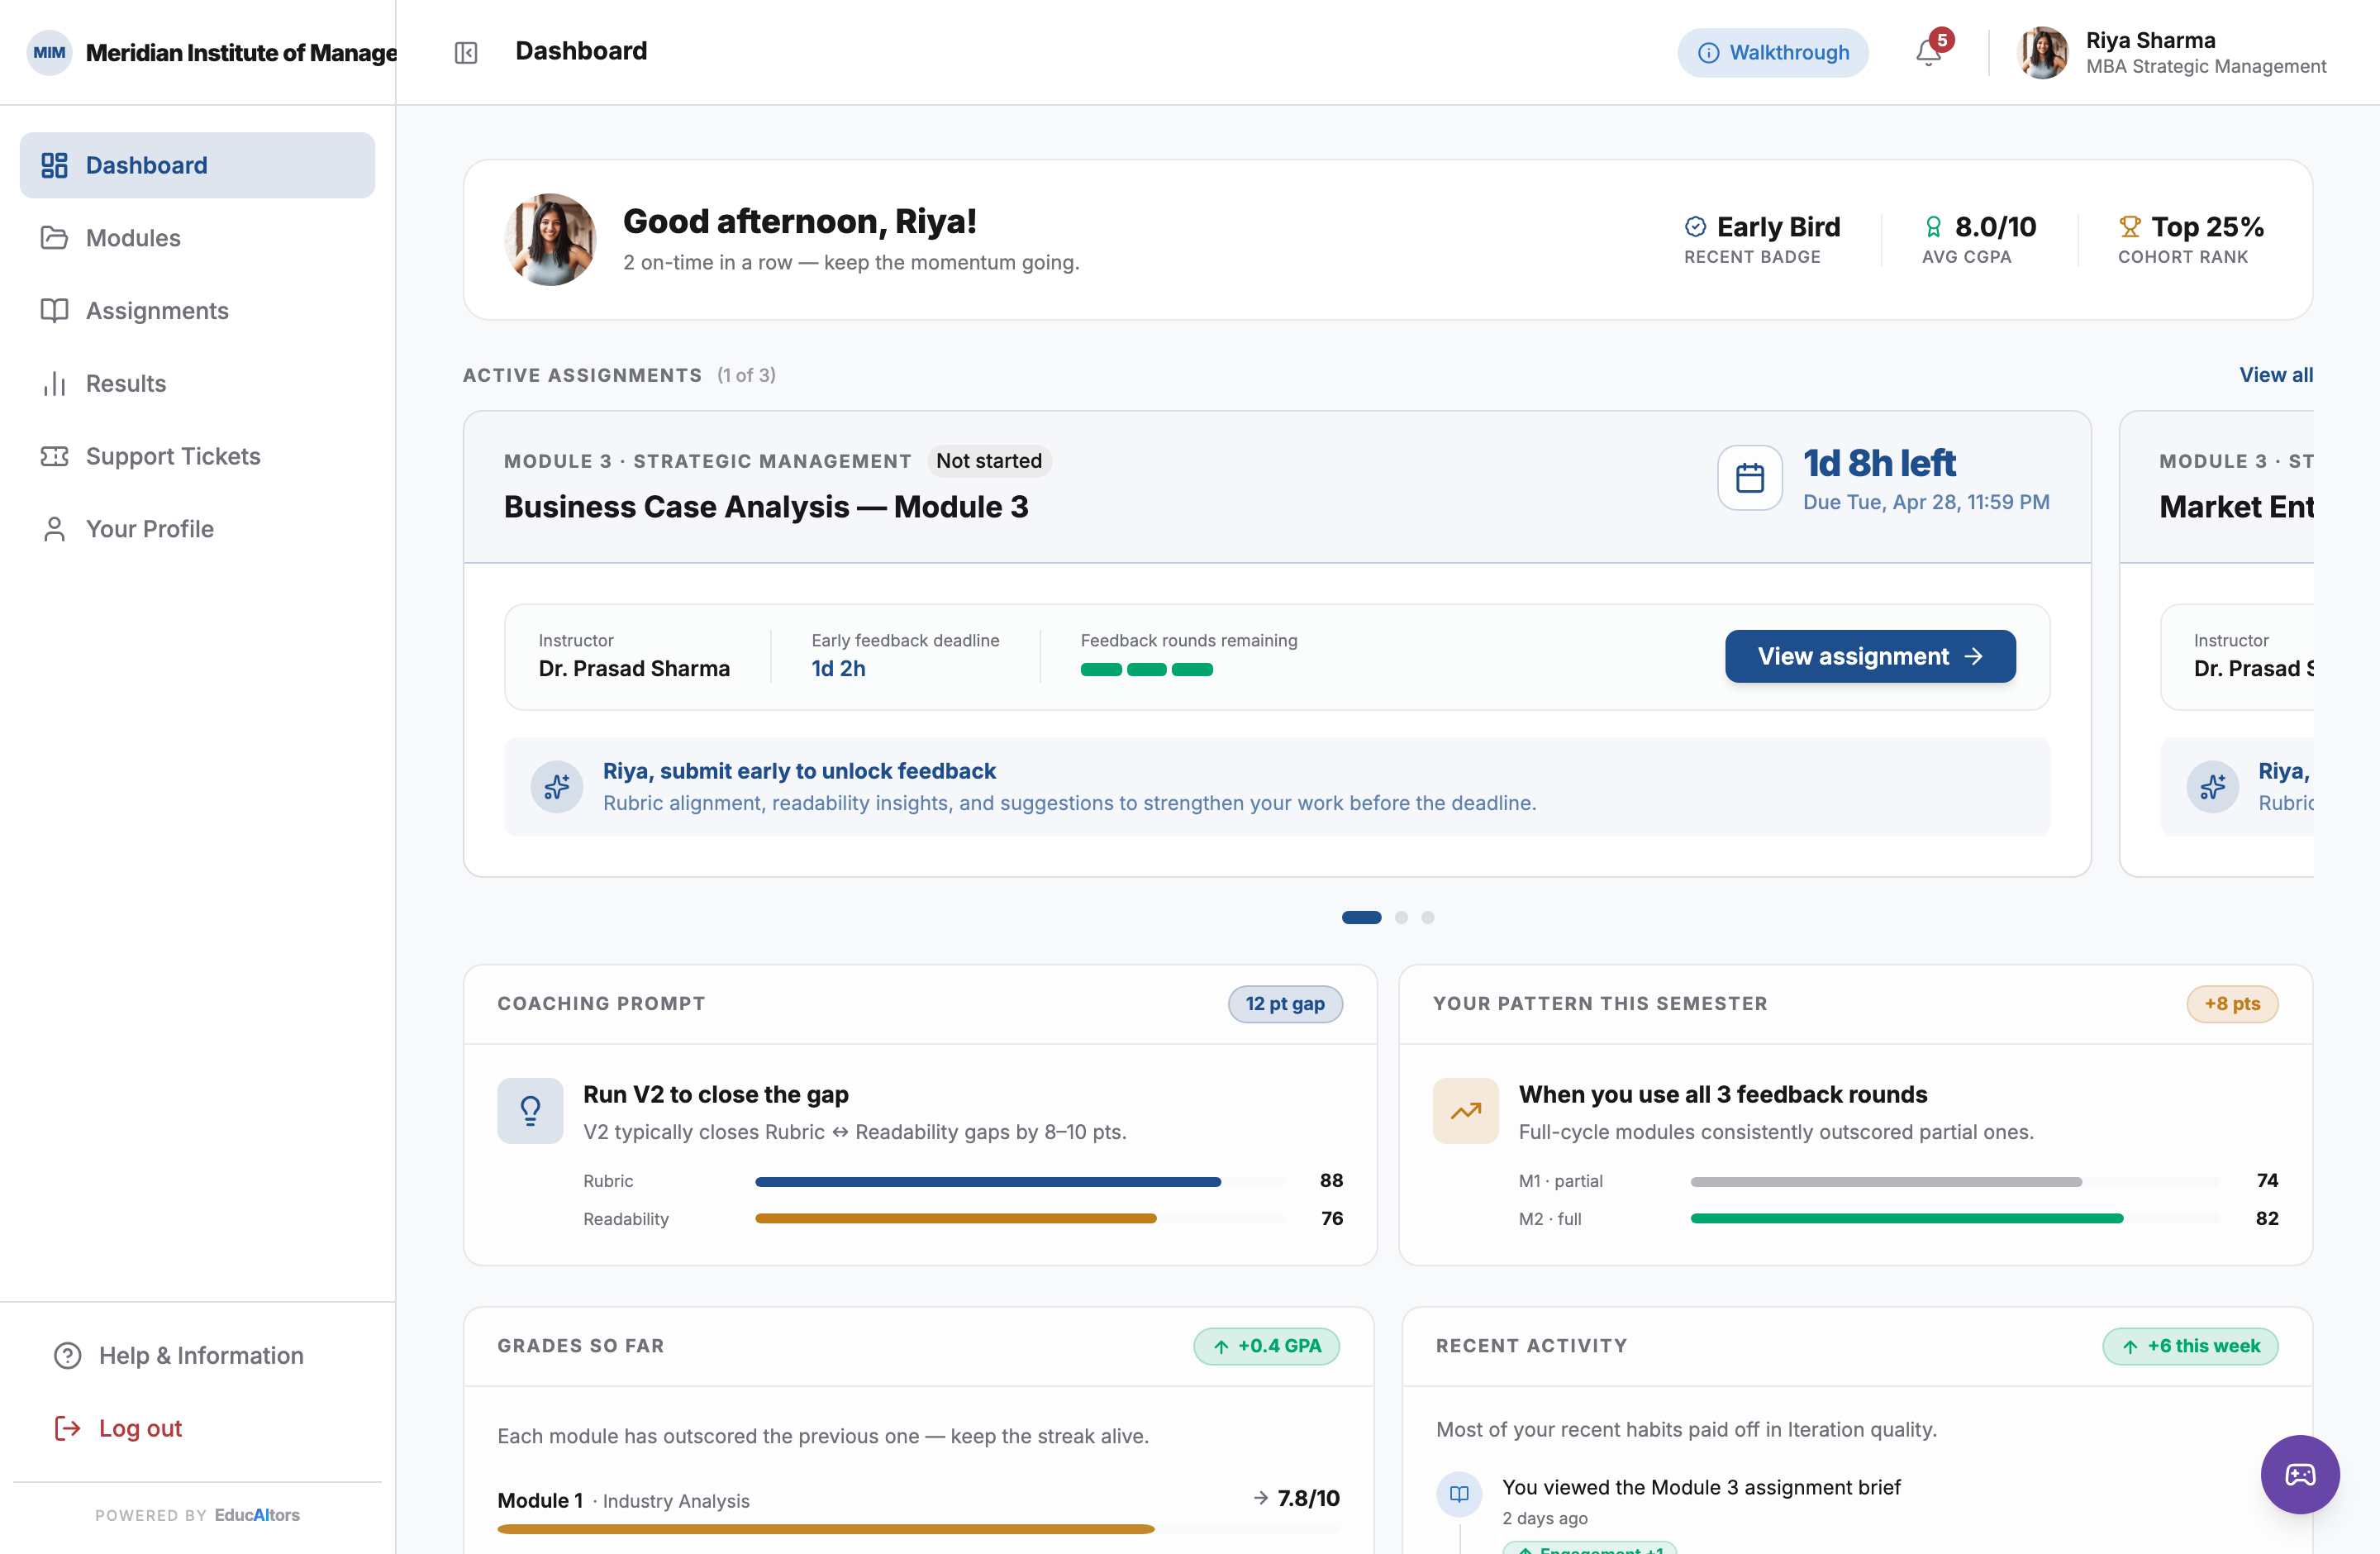The height and width of the screenshot is (1554, 2380).
Task: Click Riya, submit early to unlock feedback
Action: click(x=799, y=771)
